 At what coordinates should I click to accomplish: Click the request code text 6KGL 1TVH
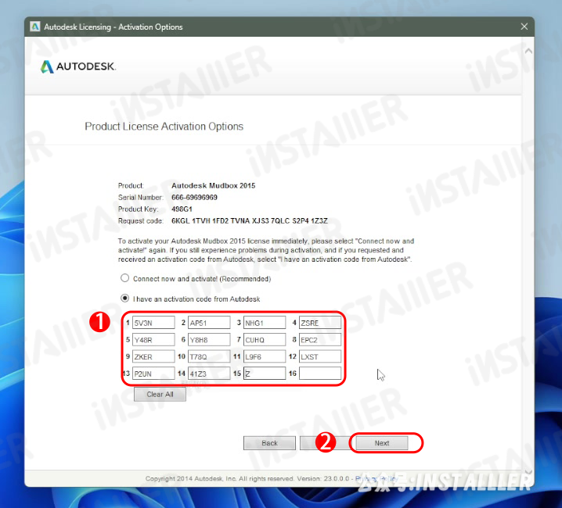click(x=250, y=220)
